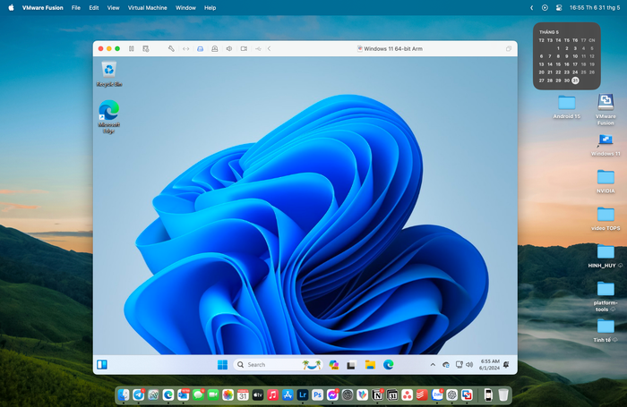Click the highlighted hard disk toolbar icon
This screenshot has height=407, width=627.
tap(201, 48)
